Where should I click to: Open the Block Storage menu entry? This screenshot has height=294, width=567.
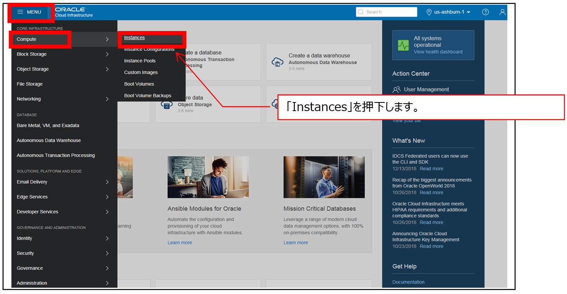(31, 54)
